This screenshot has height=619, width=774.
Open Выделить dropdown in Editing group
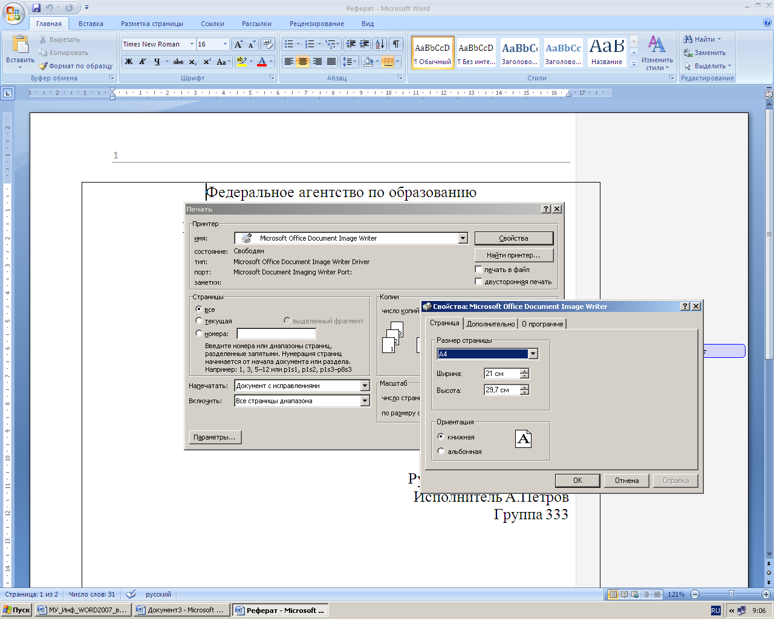click(x=729, y=66)
